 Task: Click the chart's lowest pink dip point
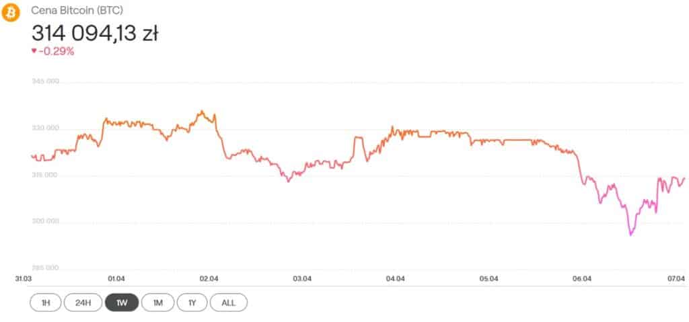[630, 235]
